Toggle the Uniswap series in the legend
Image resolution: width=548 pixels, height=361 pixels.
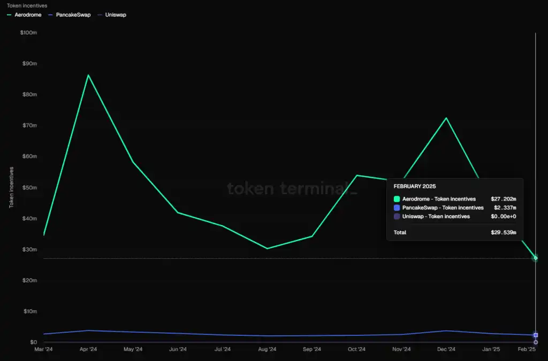(x=112, y=14)
